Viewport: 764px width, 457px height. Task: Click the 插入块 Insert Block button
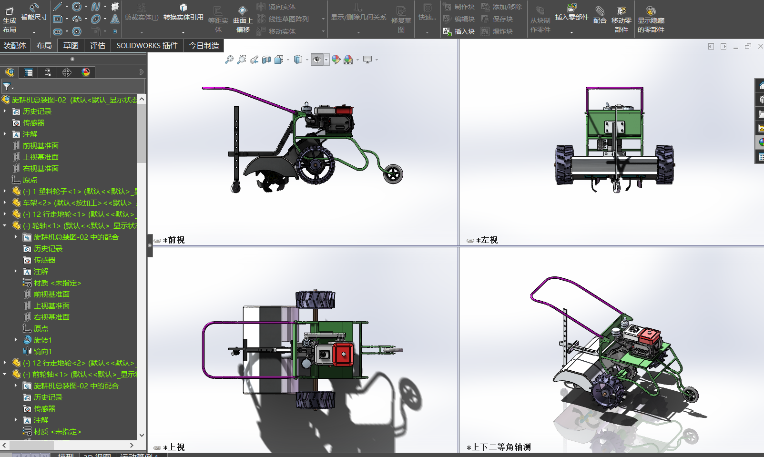(x=459, y=31)
